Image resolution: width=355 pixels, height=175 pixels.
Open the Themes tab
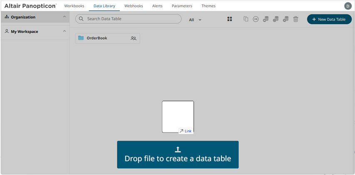click(x=209, y=6)
